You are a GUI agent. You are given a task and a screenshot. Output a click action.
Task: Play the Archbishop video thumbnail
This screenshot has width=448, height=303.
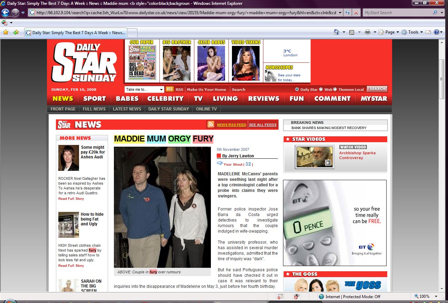[x=314, y=157]
